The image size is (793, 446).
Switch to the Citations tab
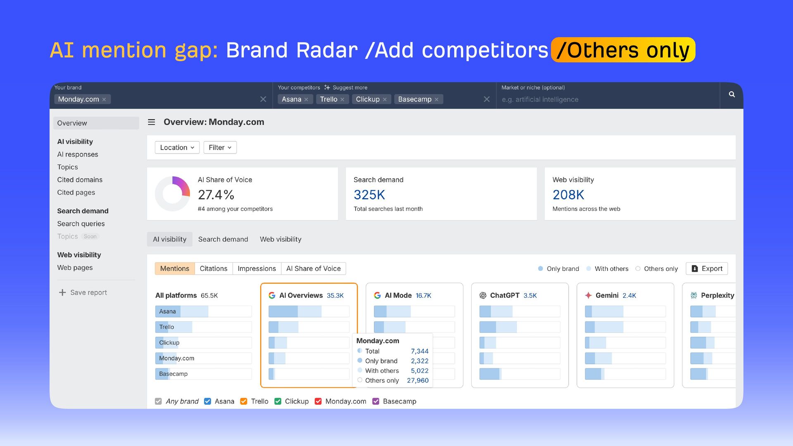[x=213, y=268]
